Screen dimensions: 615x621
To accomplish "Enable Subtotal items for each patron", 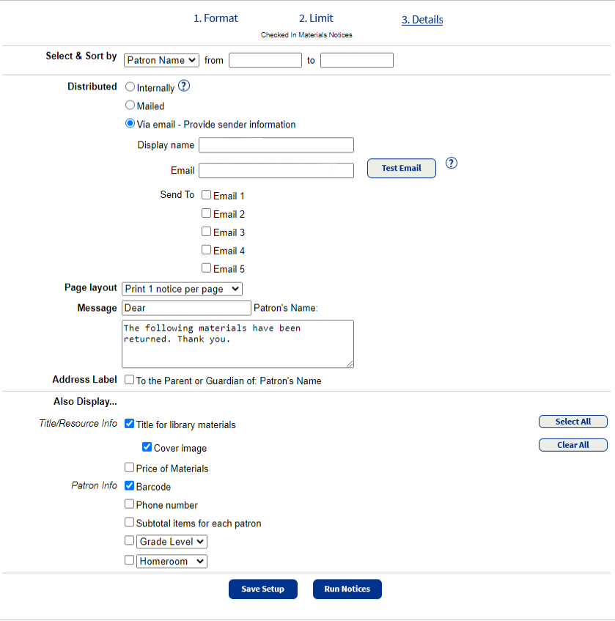I will pos(129,521).
